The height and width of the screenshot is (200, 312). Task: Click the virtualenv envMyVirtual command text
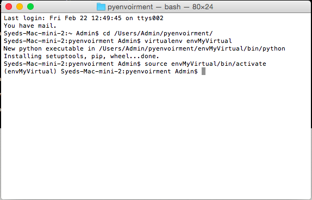coord(188,41)
